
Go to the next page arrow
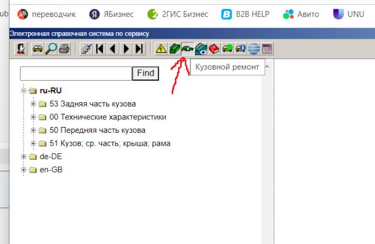click(x=126, y=49)
